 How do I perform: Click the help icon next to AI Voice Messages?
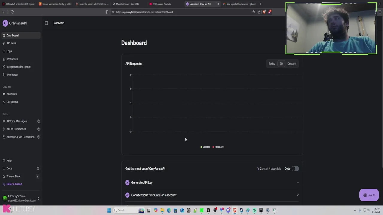pos(39,121)
